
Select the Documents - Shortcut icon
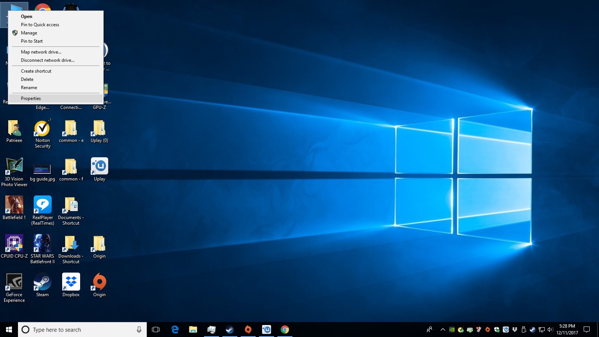tap(71, 210)
